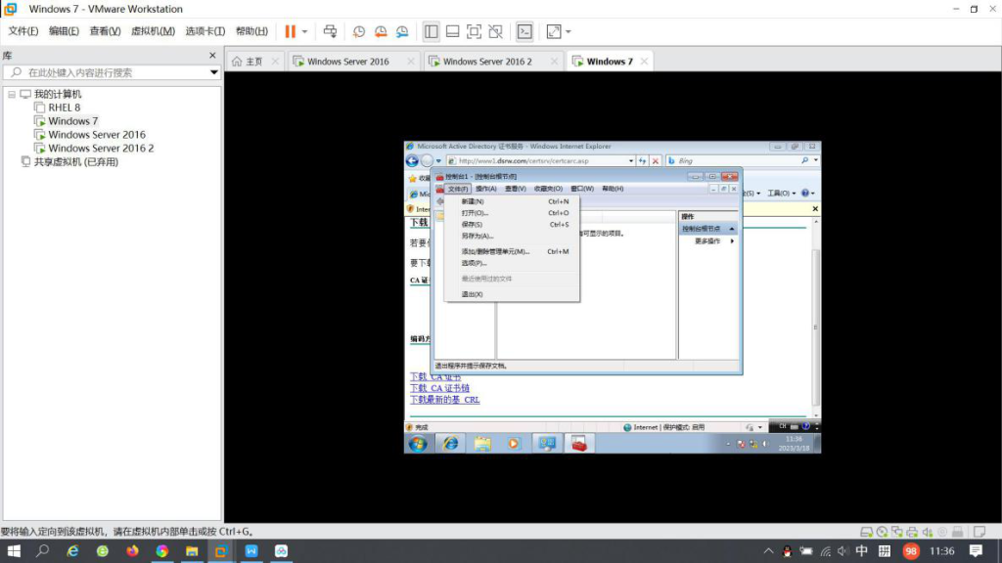Take a snapshot of this virtual machine
Screen dimensions: 1002x563
pyautogui.click(x=359, y=31)
